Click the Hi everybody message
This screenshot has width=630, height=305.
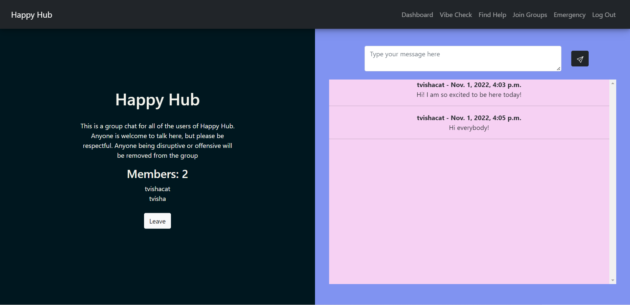469,128
